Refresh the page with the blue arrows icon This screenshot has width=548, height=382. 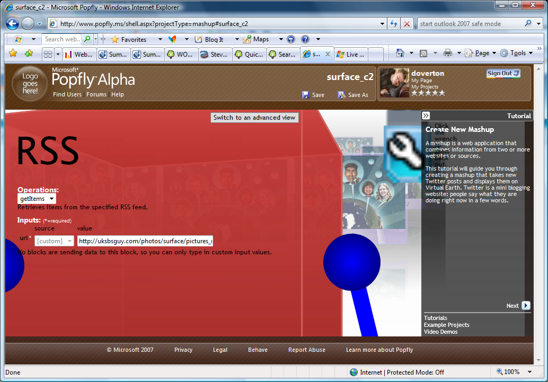point(394,24)
